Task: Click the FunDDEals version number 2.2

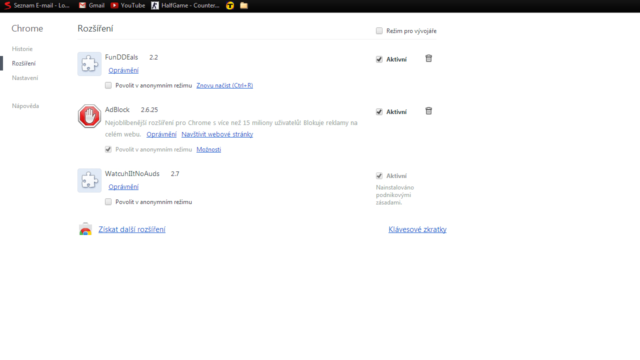Action: [153, 57]
